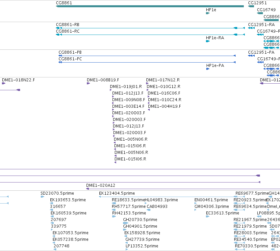Click the CG8861-RC transcript label
Viewport: 280px width, 251px height.
click(68, 31)
